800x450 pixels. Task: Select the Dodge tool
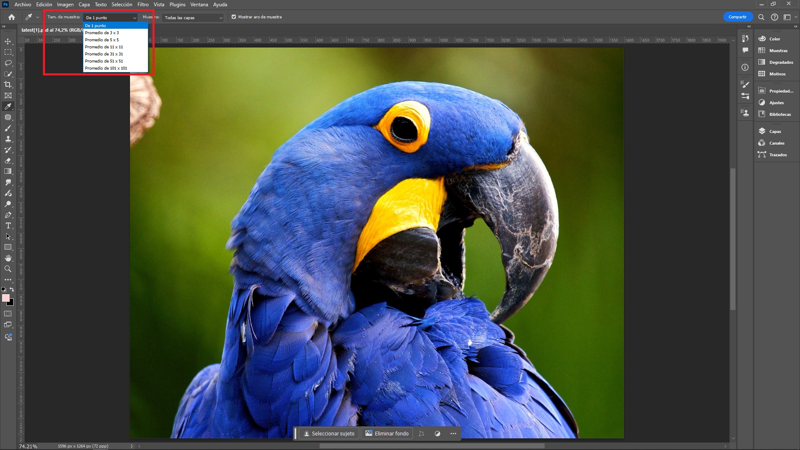[x=8, y=204]
